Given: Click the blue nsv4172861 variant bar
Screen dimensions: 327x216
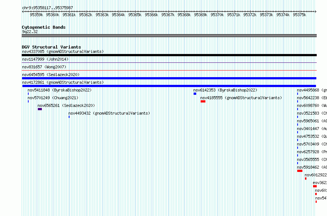Looking at the screenshot, I should click(x=169, y=86).
